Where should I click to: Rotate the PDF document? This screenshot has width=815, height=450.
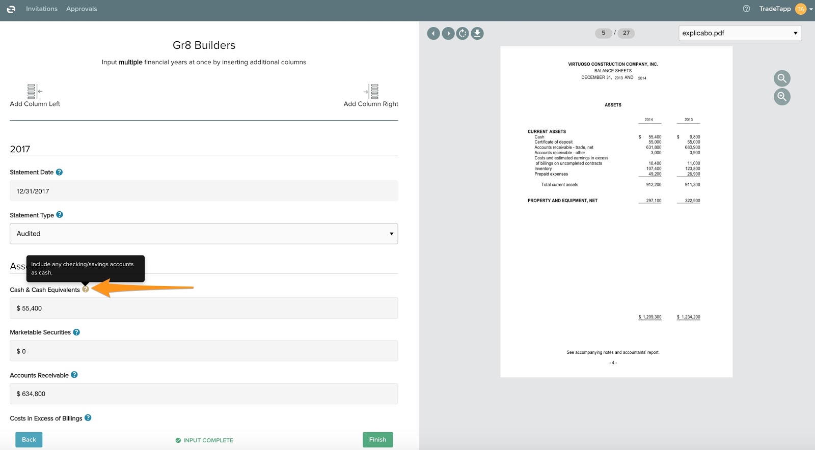[463, 34]
